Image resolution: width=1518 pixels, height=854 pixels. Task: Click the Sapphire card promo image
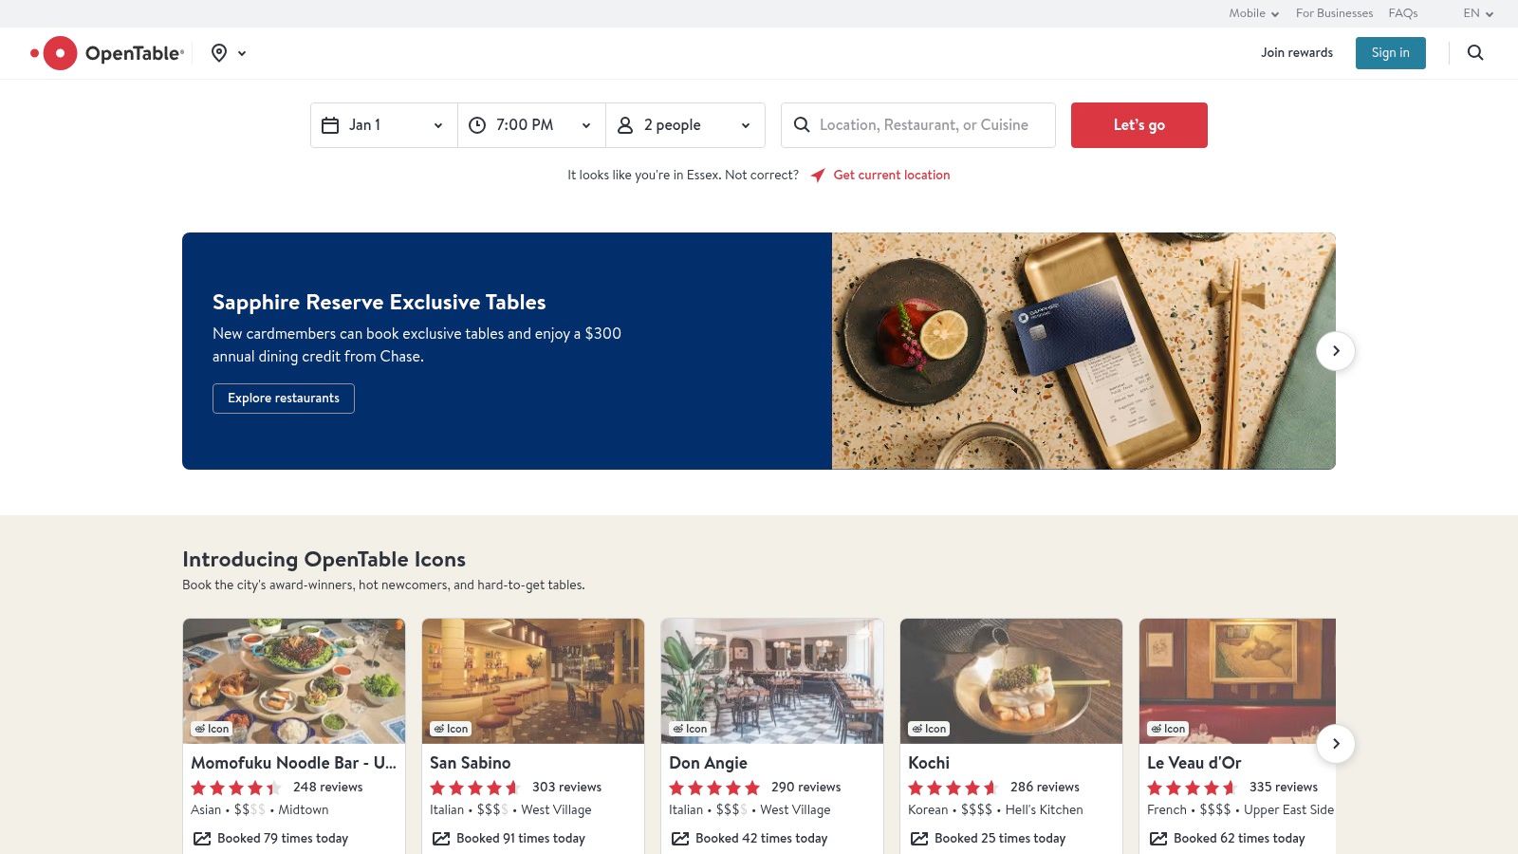pos(1083,351)
